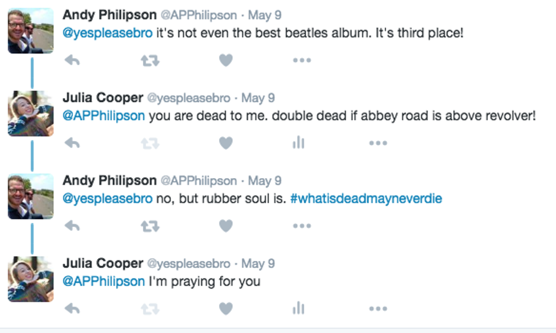Screen dimensions: 556x333
Task: Like Julia's tweet about abbey road and revolver
Action: (226, 143)
